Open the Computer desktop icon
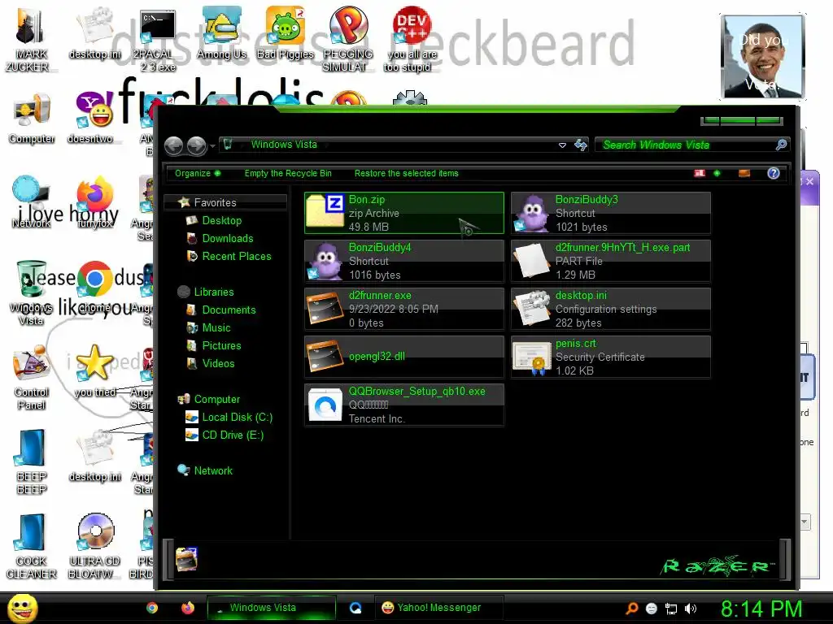 32,118
